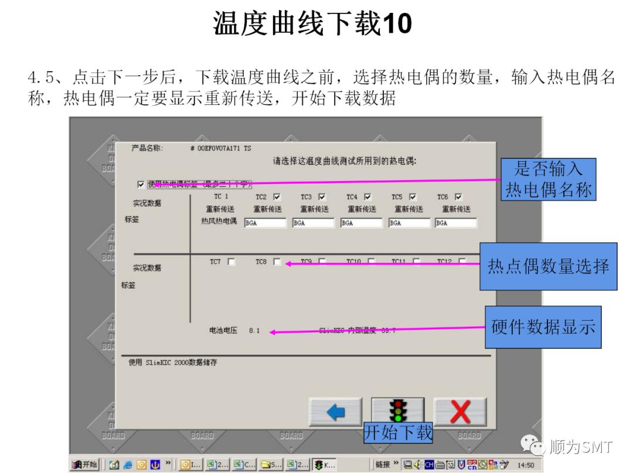Click the TC2 label input field
The width and height of the screenshot is (633, 475).
pos(266,223)
